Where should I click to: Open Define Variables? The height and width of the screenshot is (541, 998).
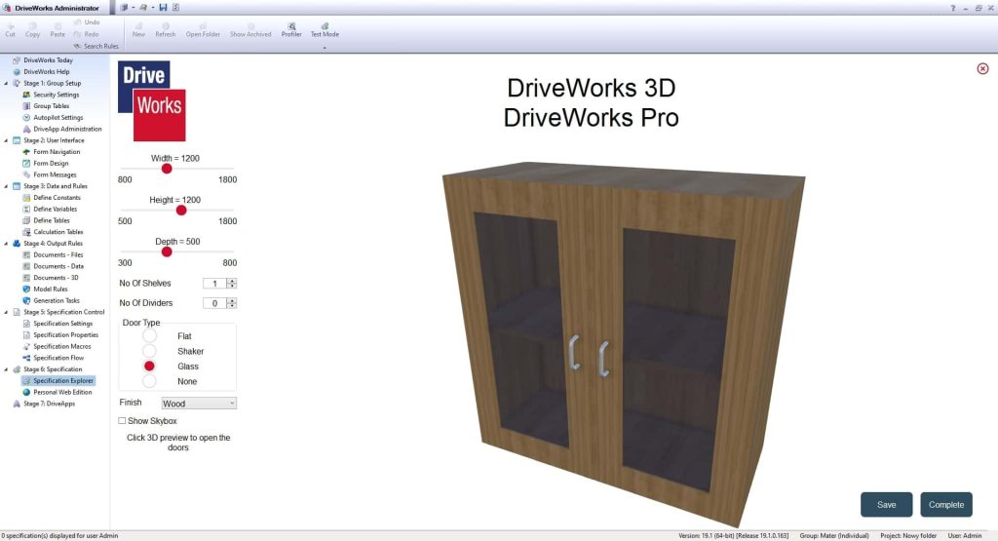[x=50, y=209]
